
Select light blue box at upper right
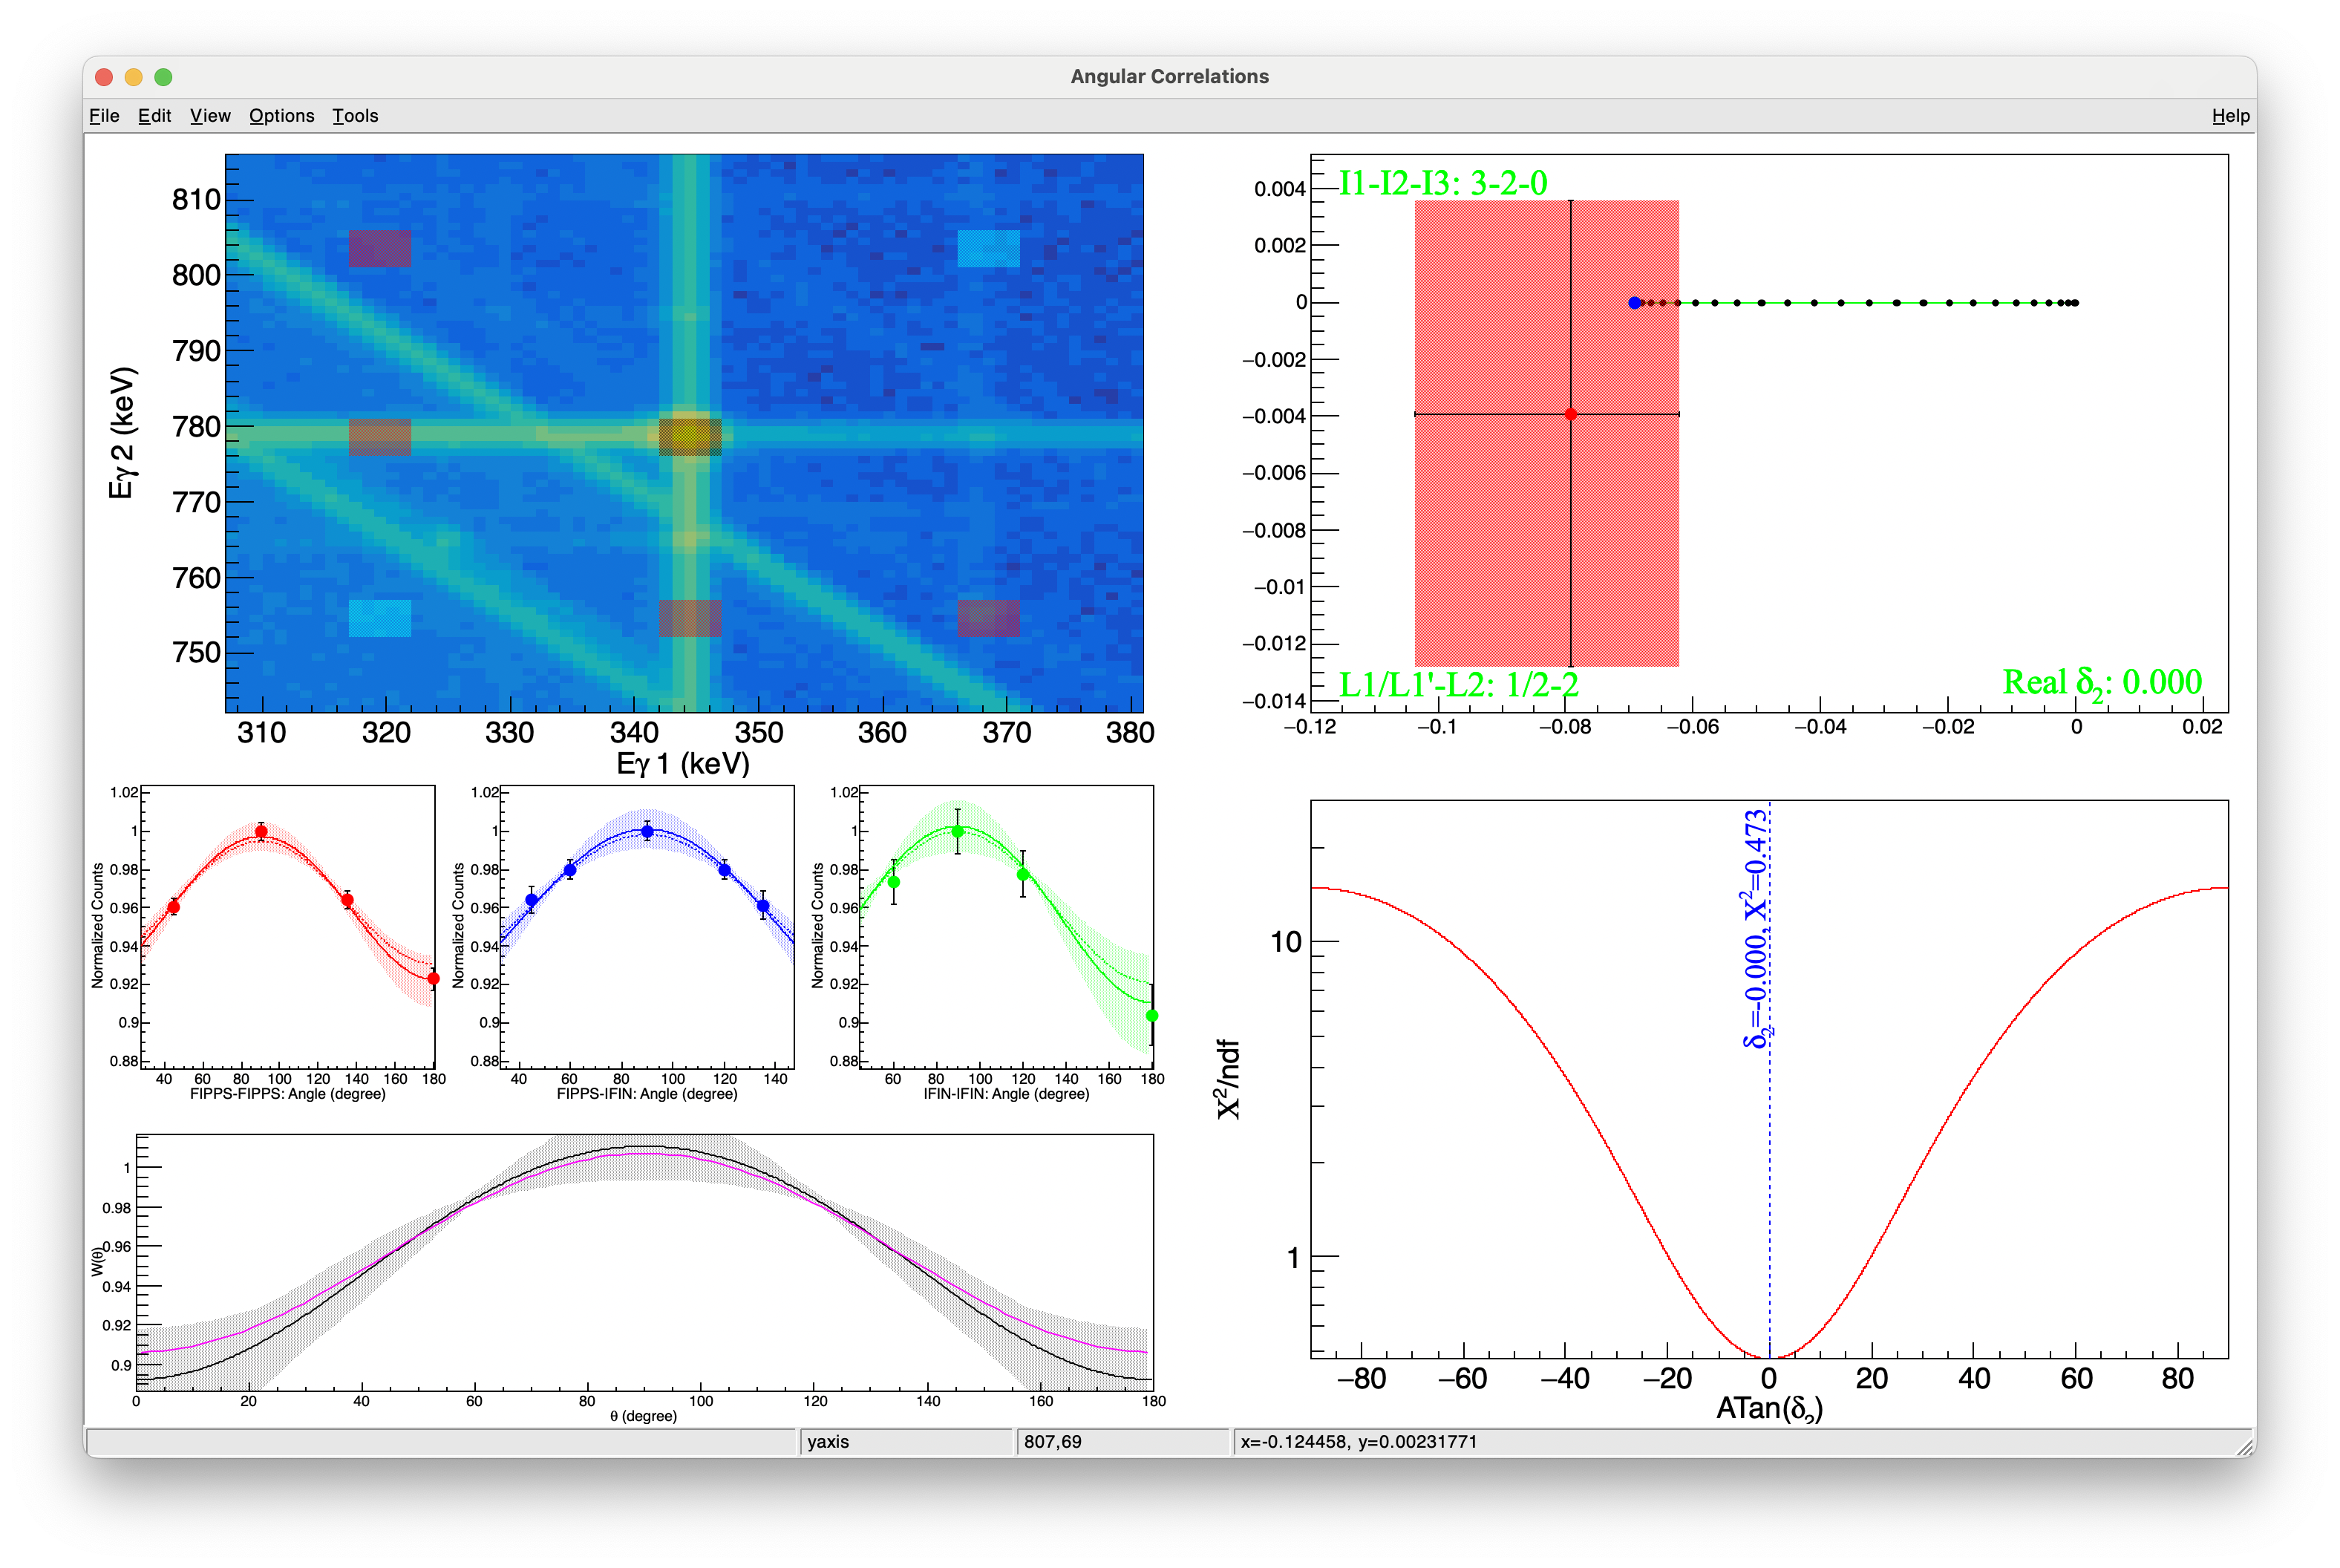pyautogui.click(x=988, y=248)
